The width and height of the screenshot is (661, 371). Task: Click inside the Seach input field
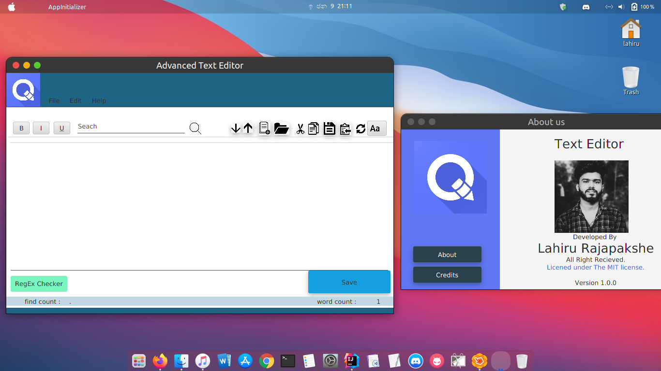[x=131, y=127]
